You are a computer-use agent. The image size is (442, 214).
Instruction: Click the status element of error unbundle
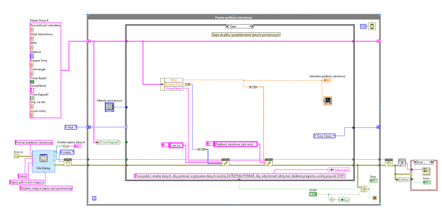[404, 180]
